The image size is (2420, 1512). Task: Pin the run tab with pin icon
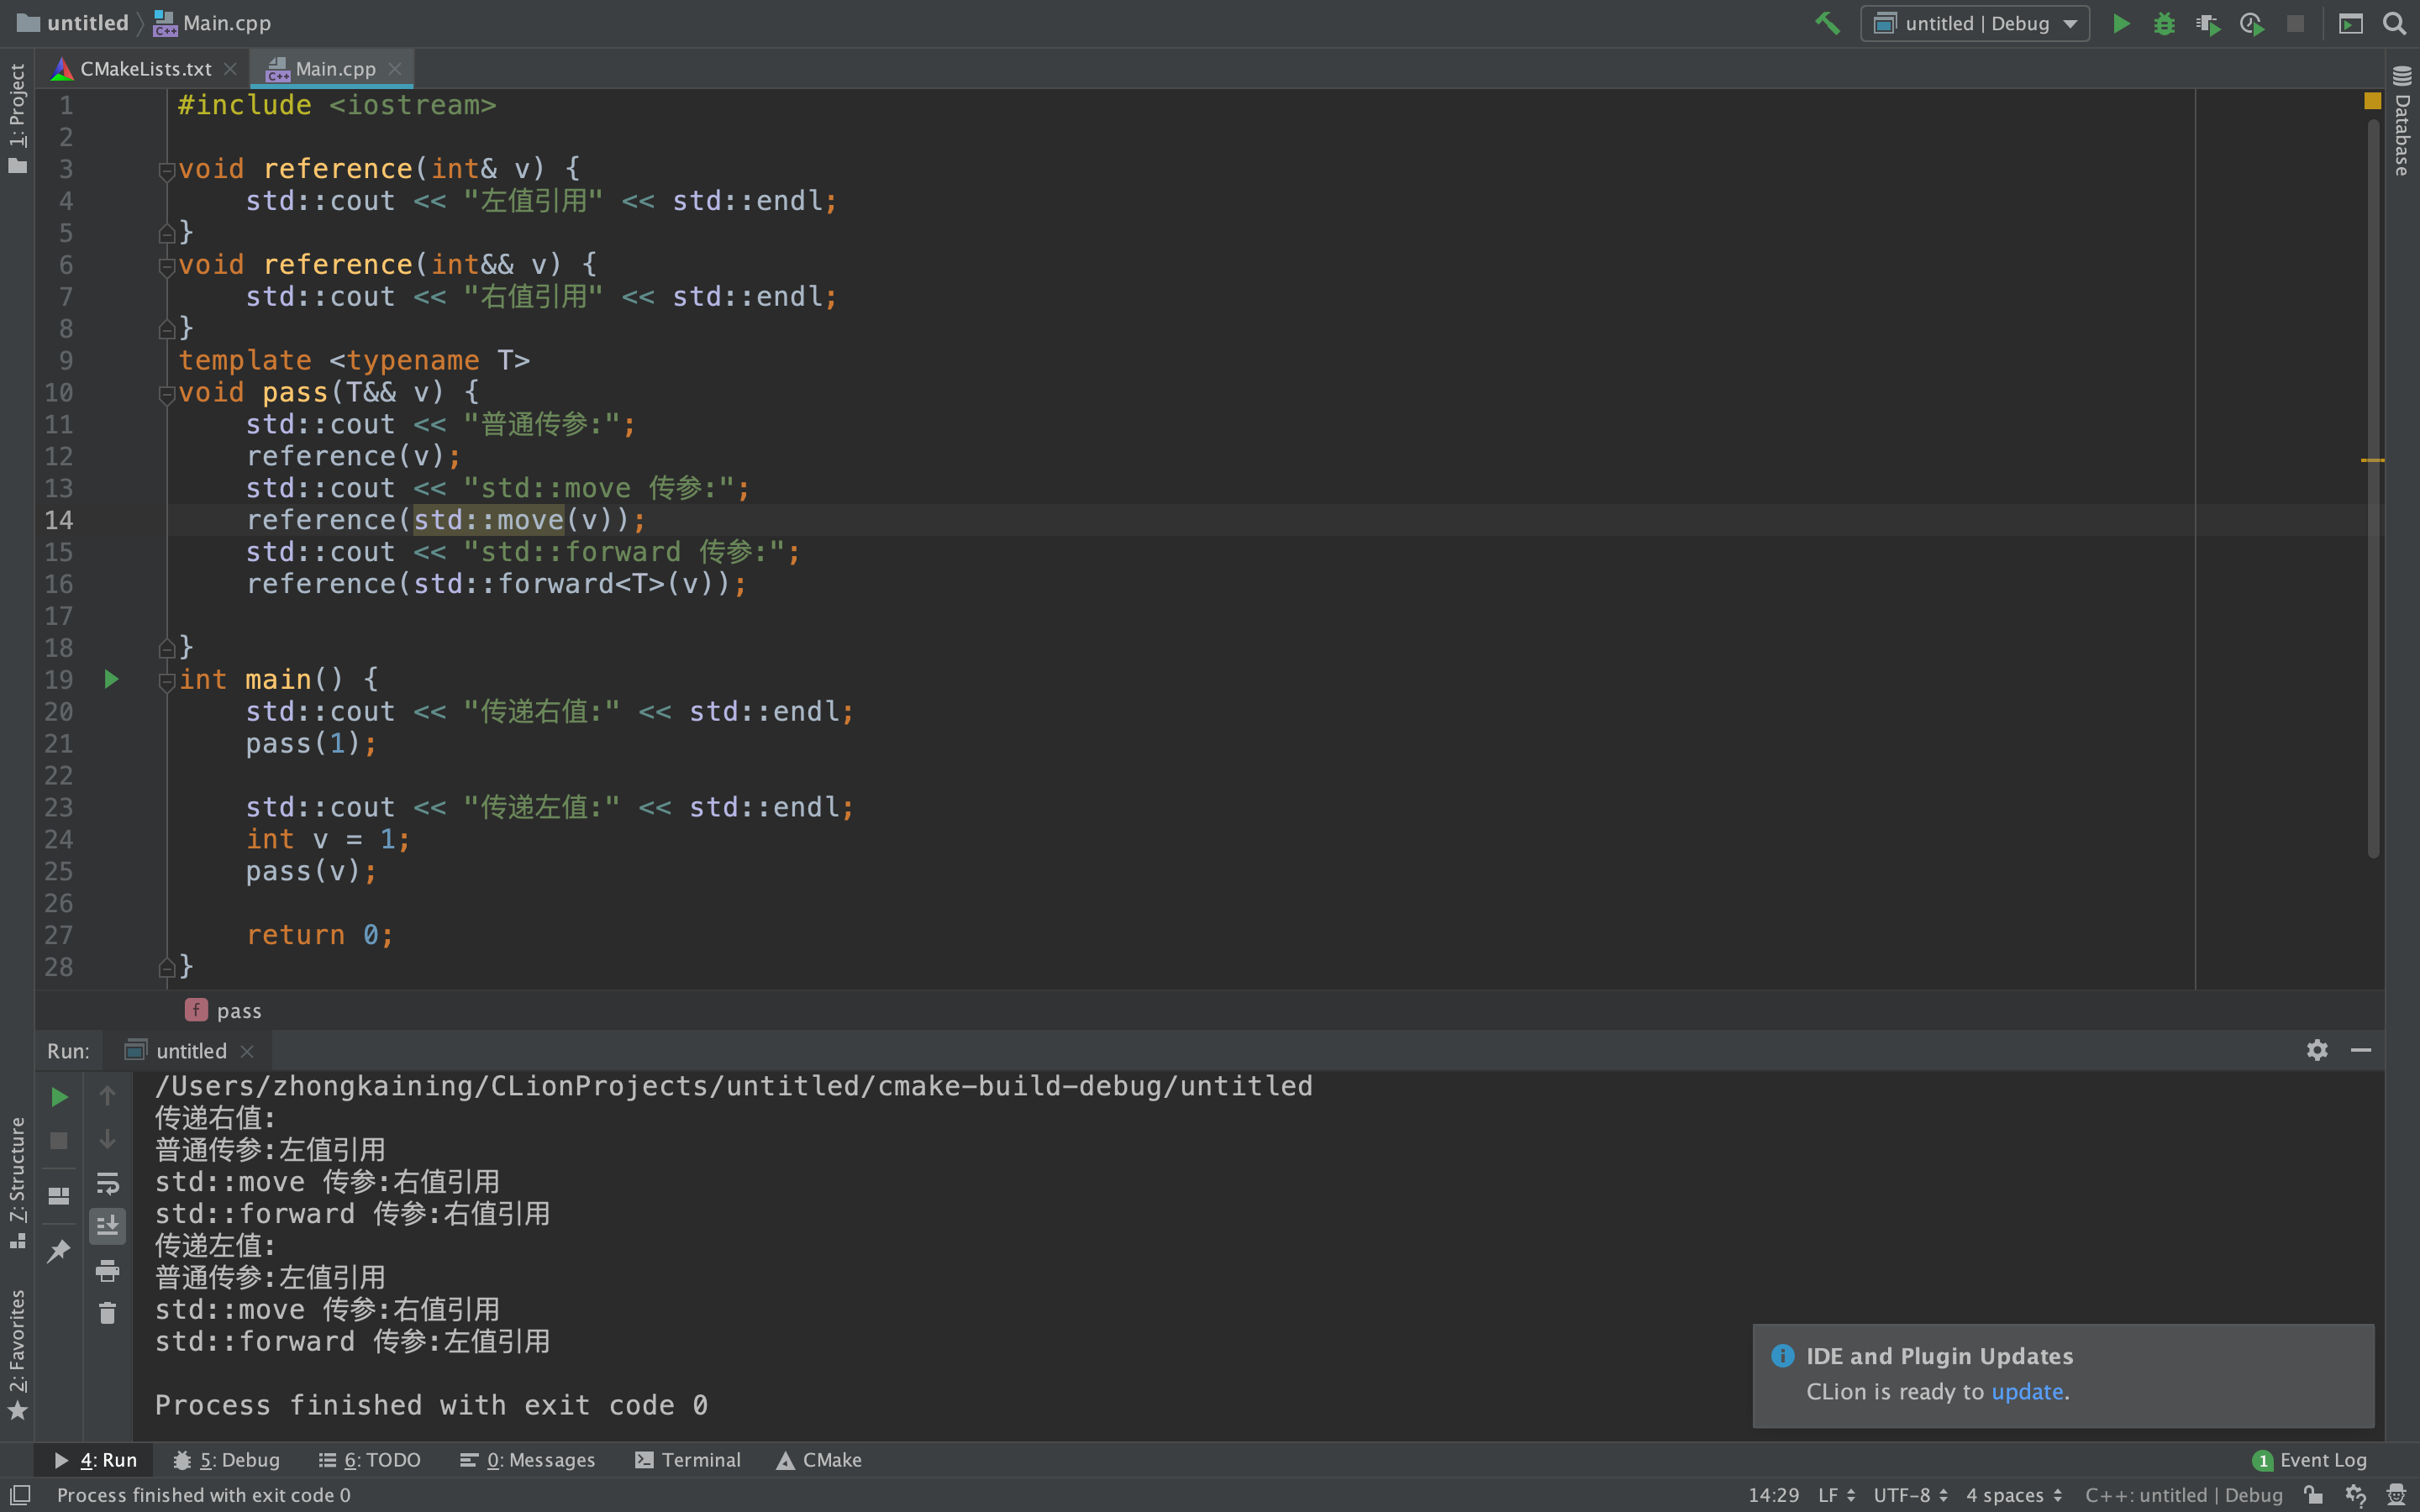59,1250
